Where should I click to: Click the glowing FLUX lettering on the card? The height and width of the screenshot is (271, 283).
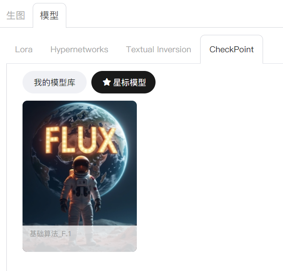point(81,140)
